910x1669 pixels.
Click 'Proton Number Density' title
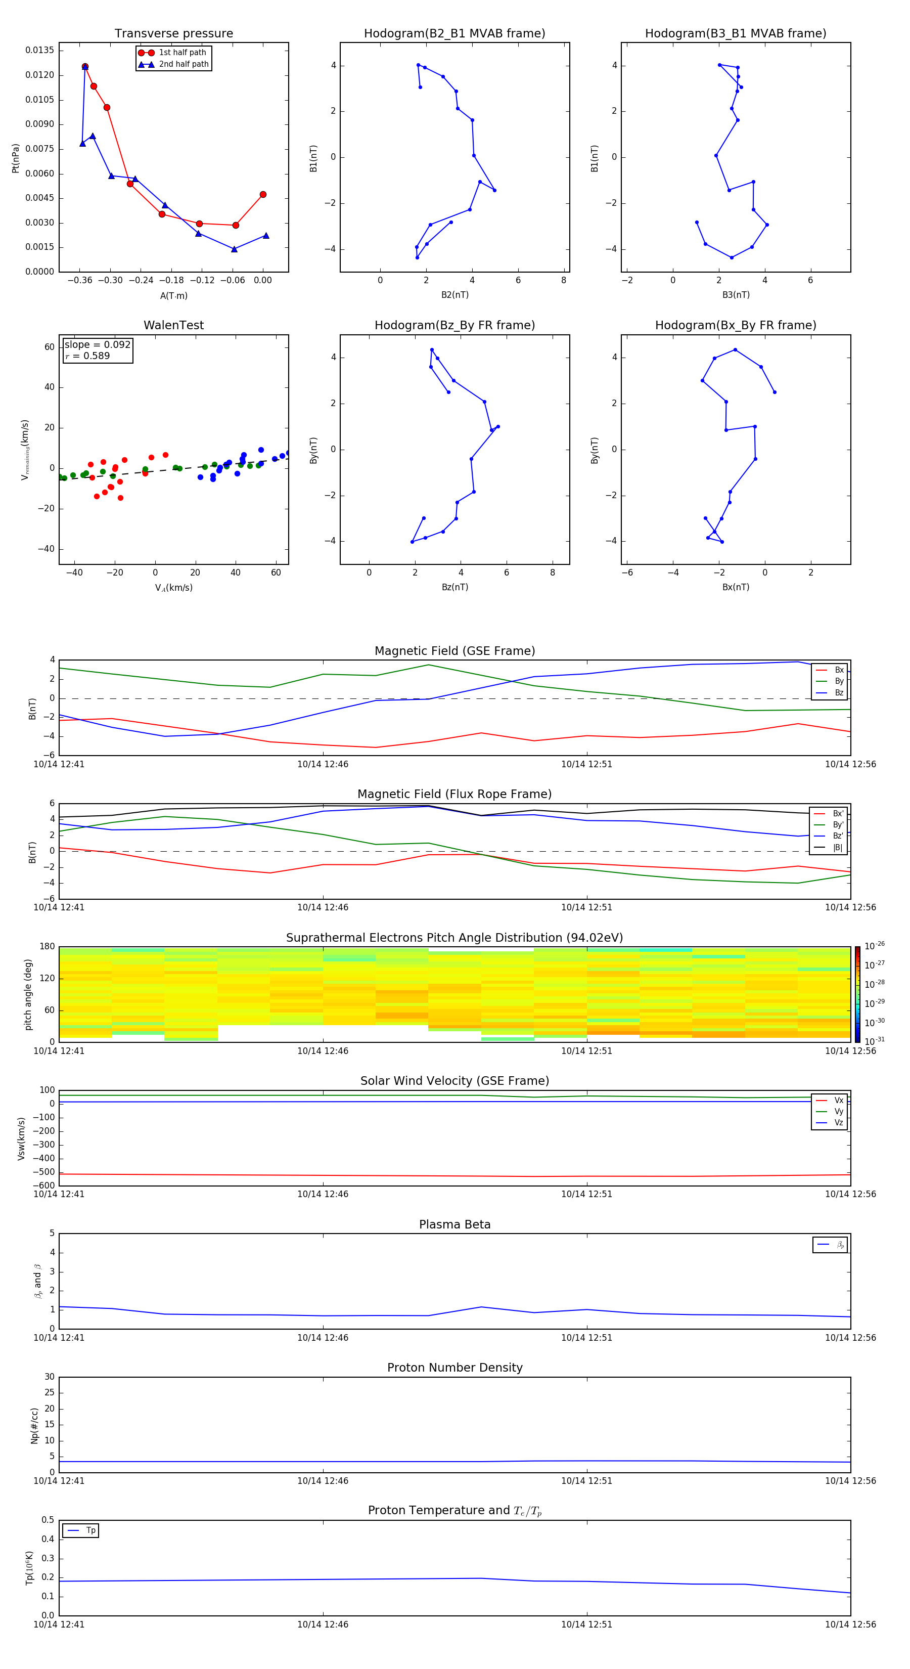coord(454,1368)
